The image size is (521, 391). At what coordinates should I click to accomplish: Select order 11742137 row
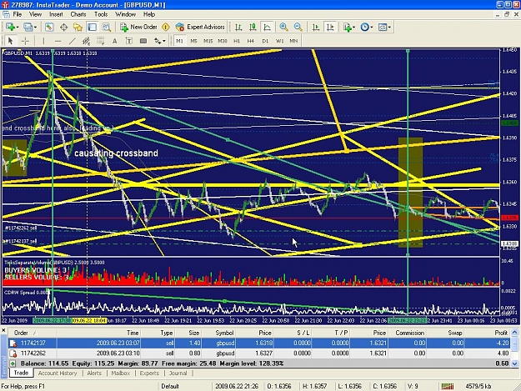259,343
